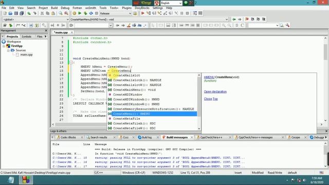Click the New file toolbar icon
The width and height of the screenshot is (329, 185).
pos(5,13)
